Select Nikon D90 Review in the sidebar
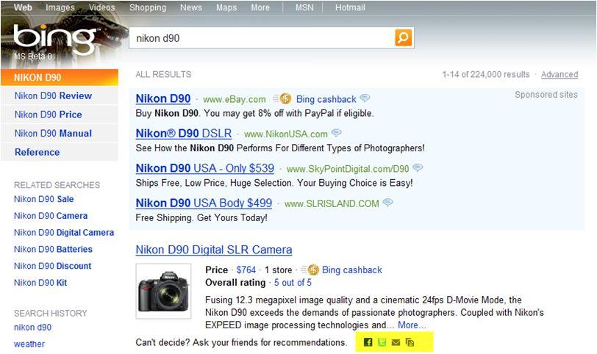Image resolution: width=597 pixels, height=354 pixels. pyautogui.click(x=53, y=95)
